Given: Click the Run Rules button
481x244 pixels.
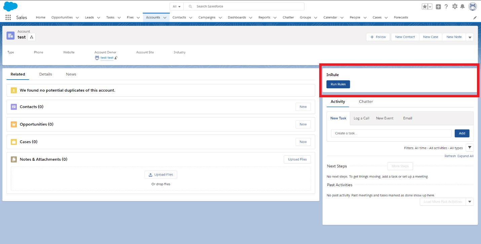Looking at the screenshot, I should (338, 84).
